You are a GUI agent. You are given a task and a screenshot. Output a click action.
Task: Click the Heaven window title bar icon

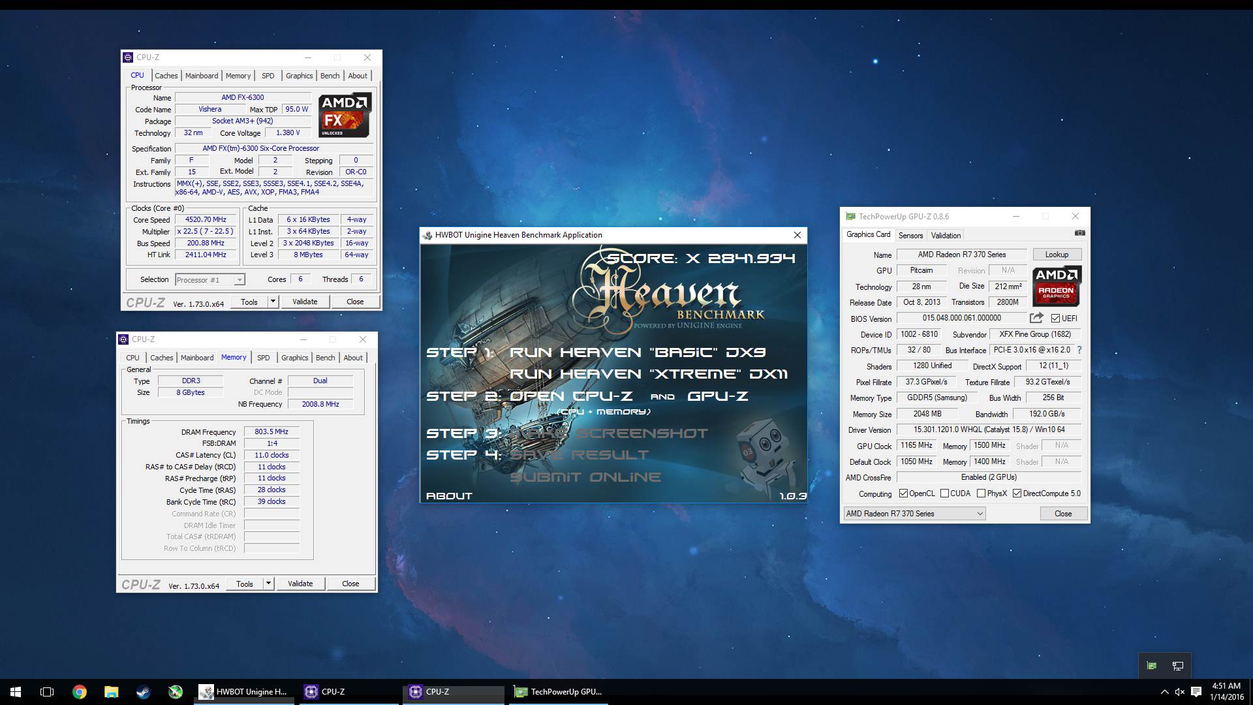coord(427,235)
